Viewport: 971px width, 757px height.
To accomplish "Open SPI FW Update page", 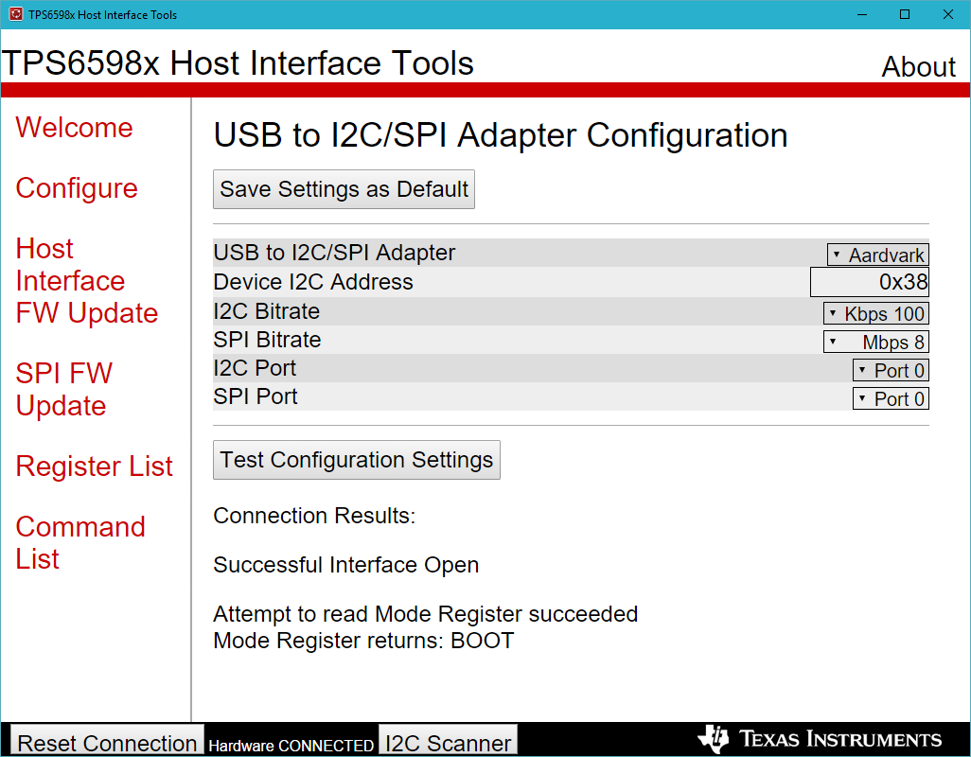I will (64, 389).
